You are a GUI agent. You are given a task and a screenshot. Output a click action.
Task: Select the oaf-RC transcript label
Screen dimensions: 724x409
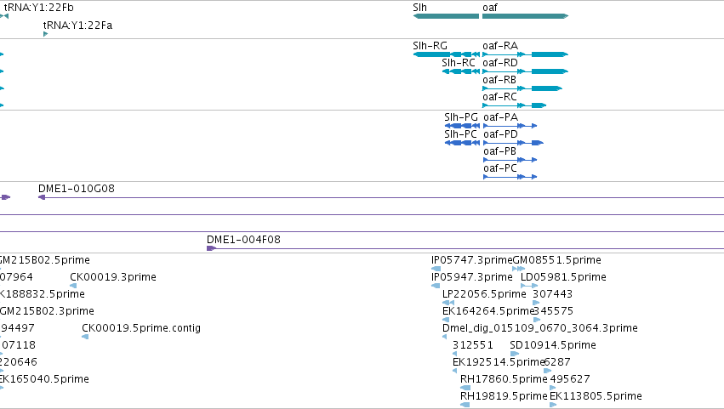click(x=499, y=97)
